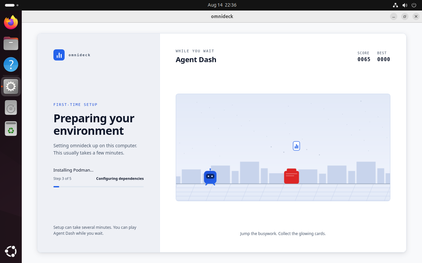Image resolution: width=422 pixels, height=263 pixels.
Task: Click the 'Setup can take several minutes' note
Action: (x=95, y=230)
